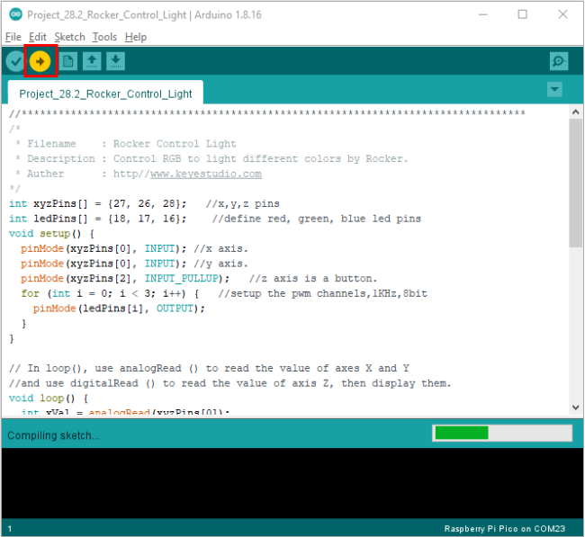
Task: Open the Serial Monitor icon
Action: 559,61
